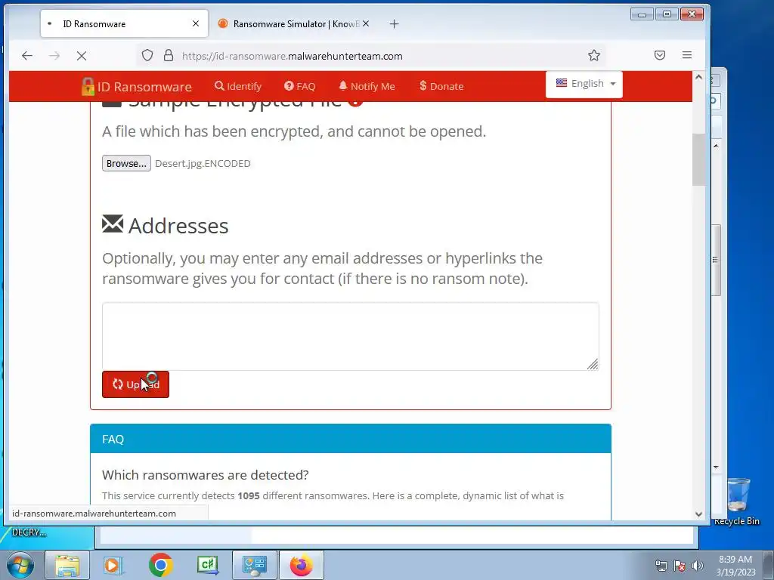Screen dimensions: 774x580
Task: Open the Firefox hamburger menu
Action: 686,55
